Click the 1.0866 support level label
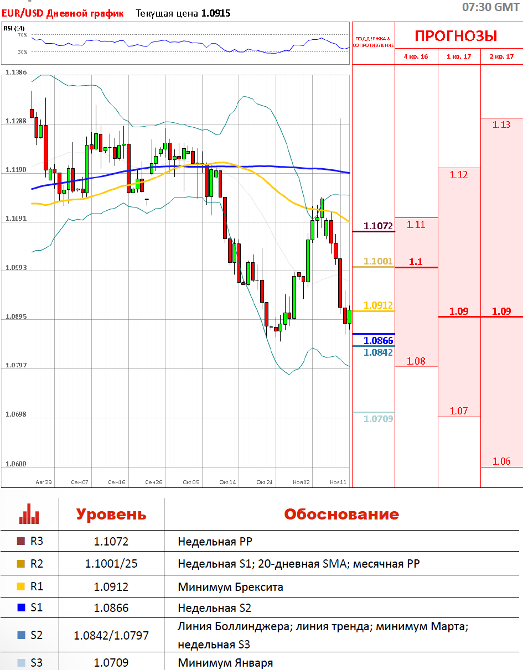Screen dimensions: 523x670 (x=379, y=341)
